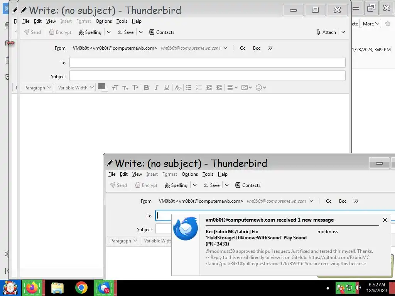Launch Chrome from the taskbar

click(81, 288)
